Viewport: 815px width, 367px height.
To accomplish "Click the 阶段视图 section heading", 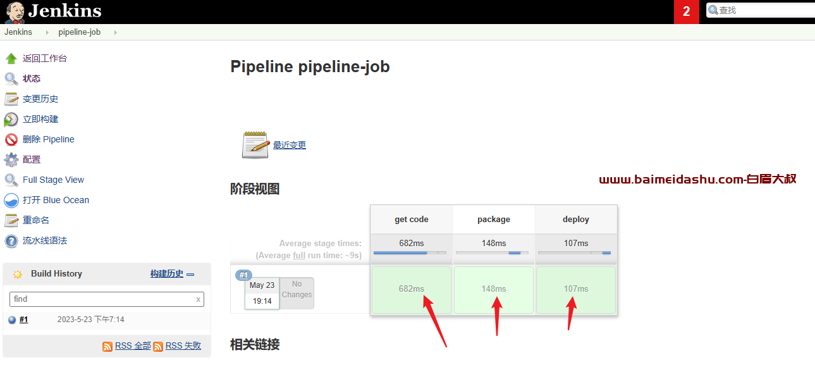I will pyautogui.click(x=255, y=189).
